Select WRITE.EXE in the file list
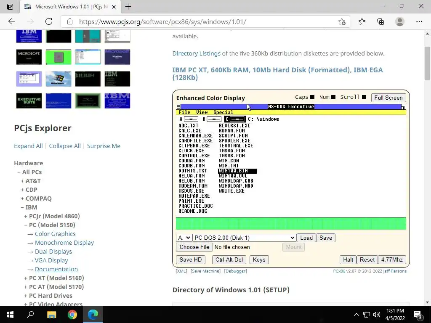 pos(231,191)
